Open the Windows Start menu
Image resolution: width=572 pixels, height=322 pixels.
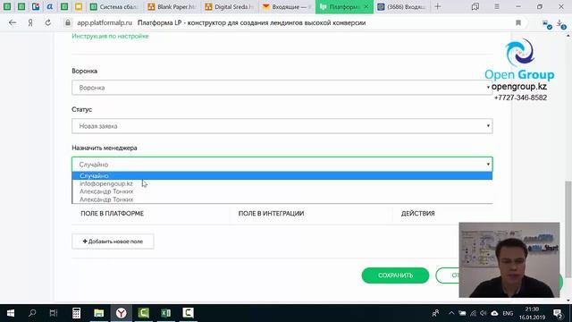pyautogui.click(x=11, y=313)
